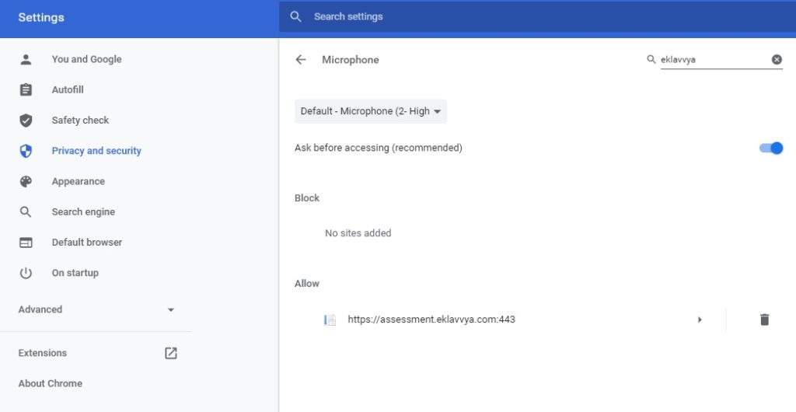
Task: Click the Allow section heading
Action: (306, 284)
